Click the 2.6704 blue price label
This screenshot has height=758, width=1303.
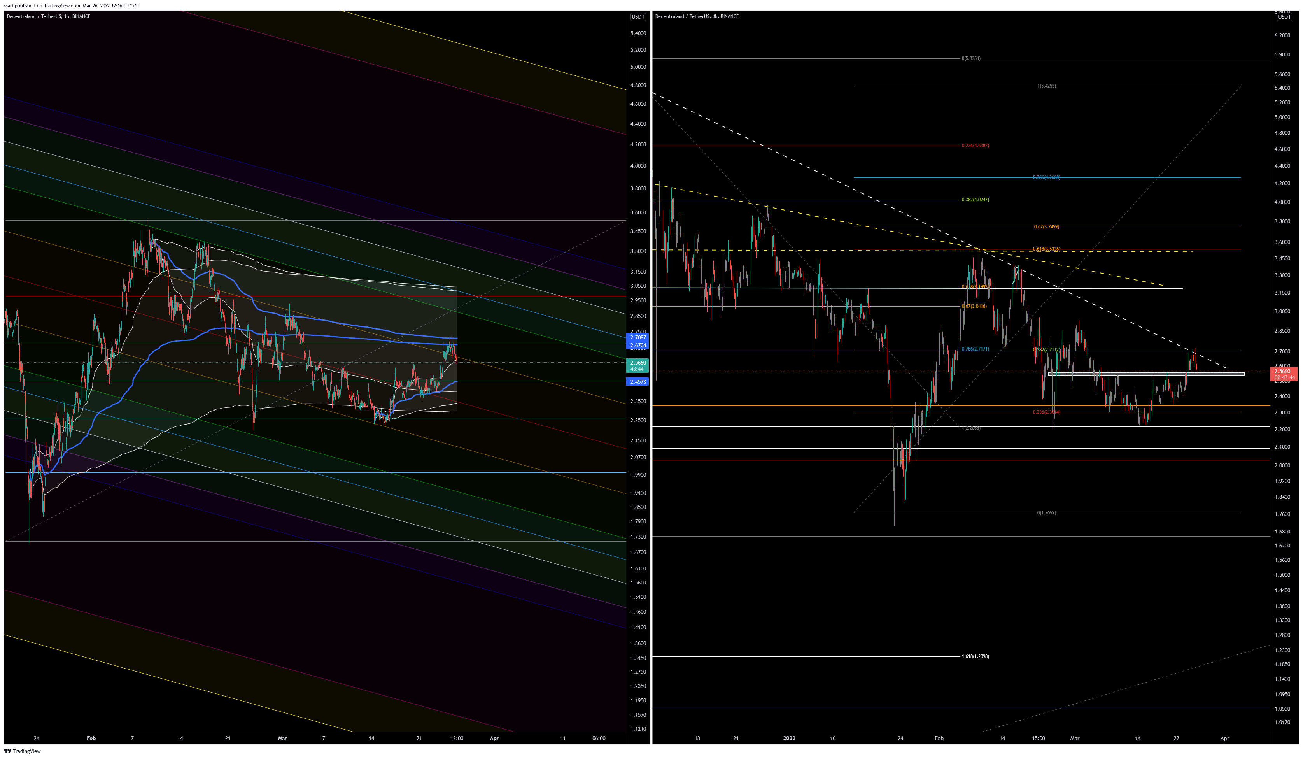pyautogui.click(x=637, y=345)
